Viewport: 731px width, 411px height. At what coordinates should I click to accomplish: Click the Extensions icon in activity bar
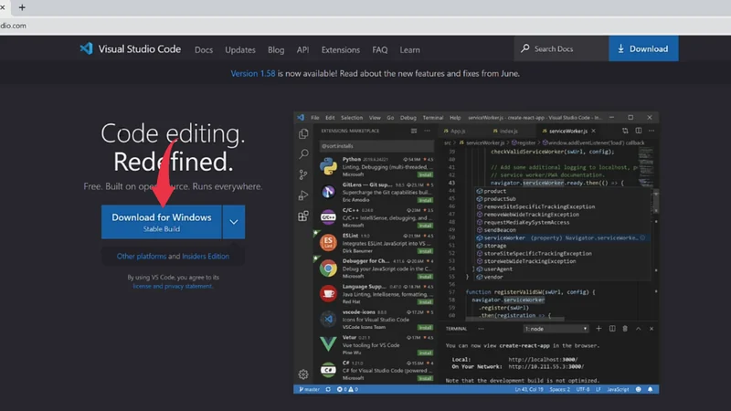(303, 216)
